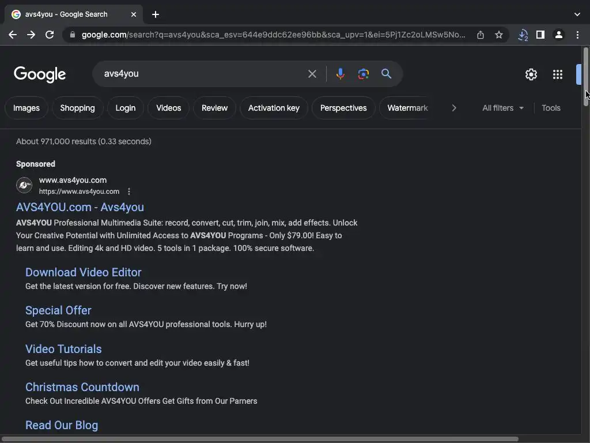Open AVS4YOU.com - Avs4you result
The image size is (590, 443).
coord(80,207)
